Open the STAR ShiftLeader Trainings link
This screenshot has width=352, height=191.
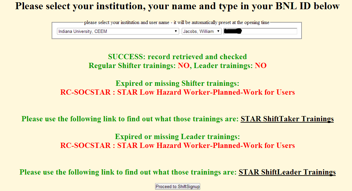(x=287, y=172)
